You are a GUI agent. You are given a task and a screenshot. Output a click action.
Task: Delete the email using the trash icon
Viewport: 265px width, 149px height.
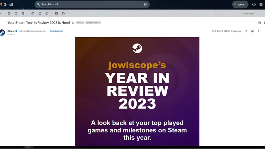click(23, 13)
